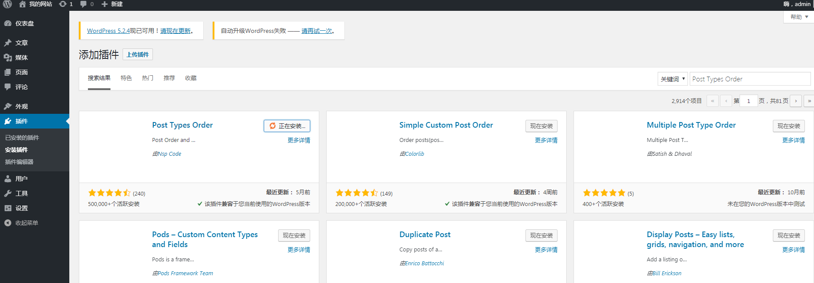Click the 请再试一次 link
The image size is (814, 283).
pos(317,31)
